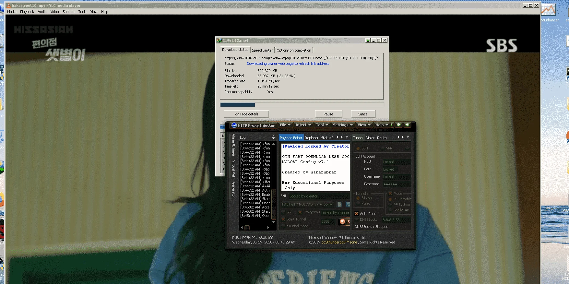Click the IDM icon in download window title
The width and height of the screenshot is (569, 284).
(219, 41)
